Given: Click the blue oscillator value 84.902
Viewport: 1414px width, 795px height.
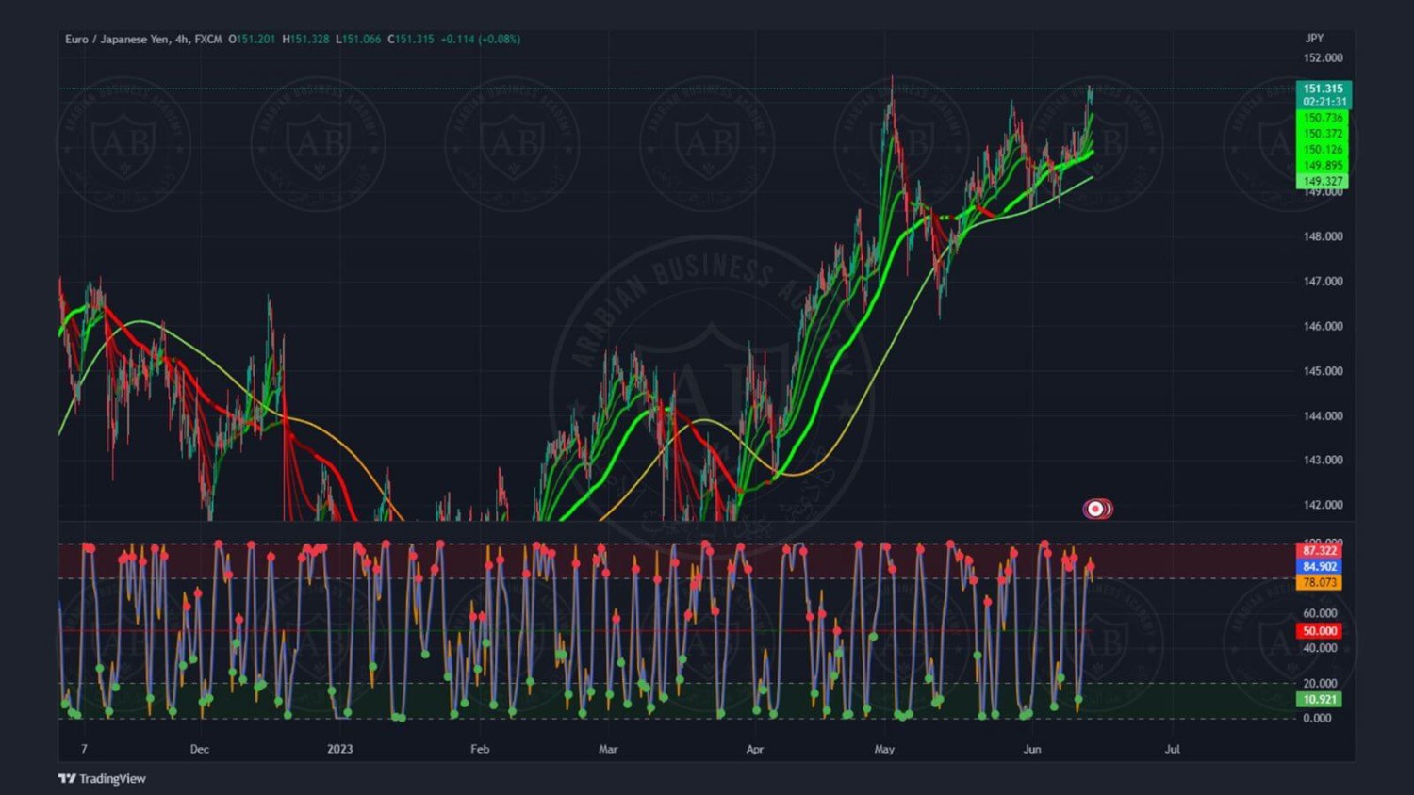Looking at the screenshot, I should point(1319,566).
